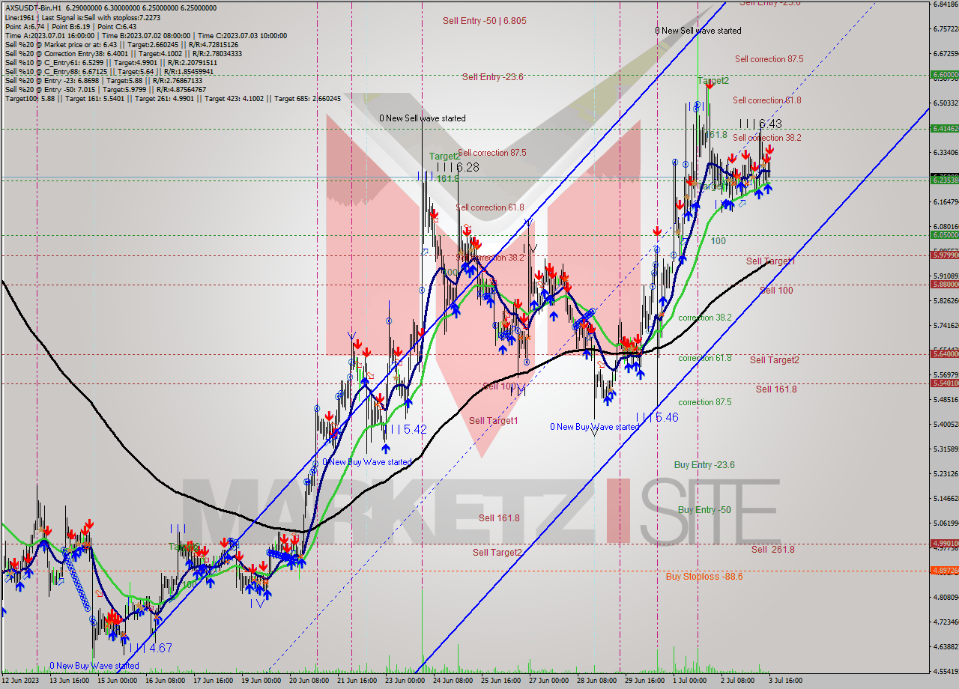959x689 pixels.
Task: Select the 'Buy Entry -50' label
Action: pyautogui.click(x=704, y=510)
